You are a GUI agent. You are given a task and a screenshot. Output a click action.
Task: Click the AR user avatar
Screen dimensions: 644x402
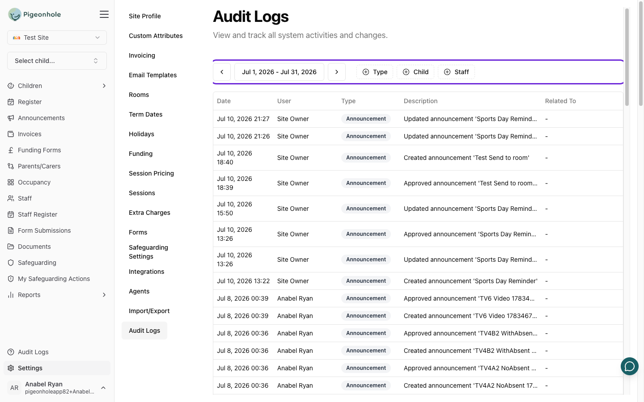click(14, 388)
